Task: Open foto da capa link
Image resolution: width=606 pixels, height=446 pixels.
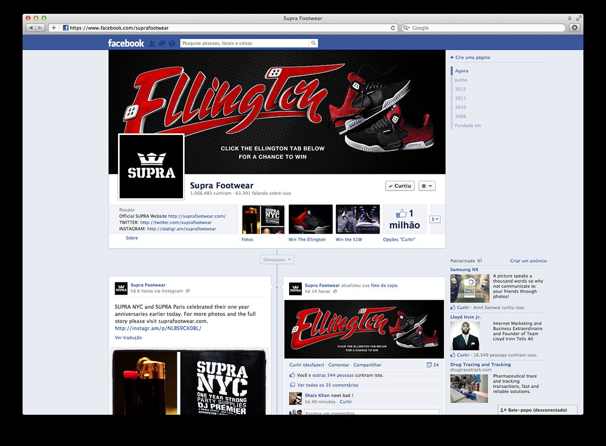Action: 384,285
